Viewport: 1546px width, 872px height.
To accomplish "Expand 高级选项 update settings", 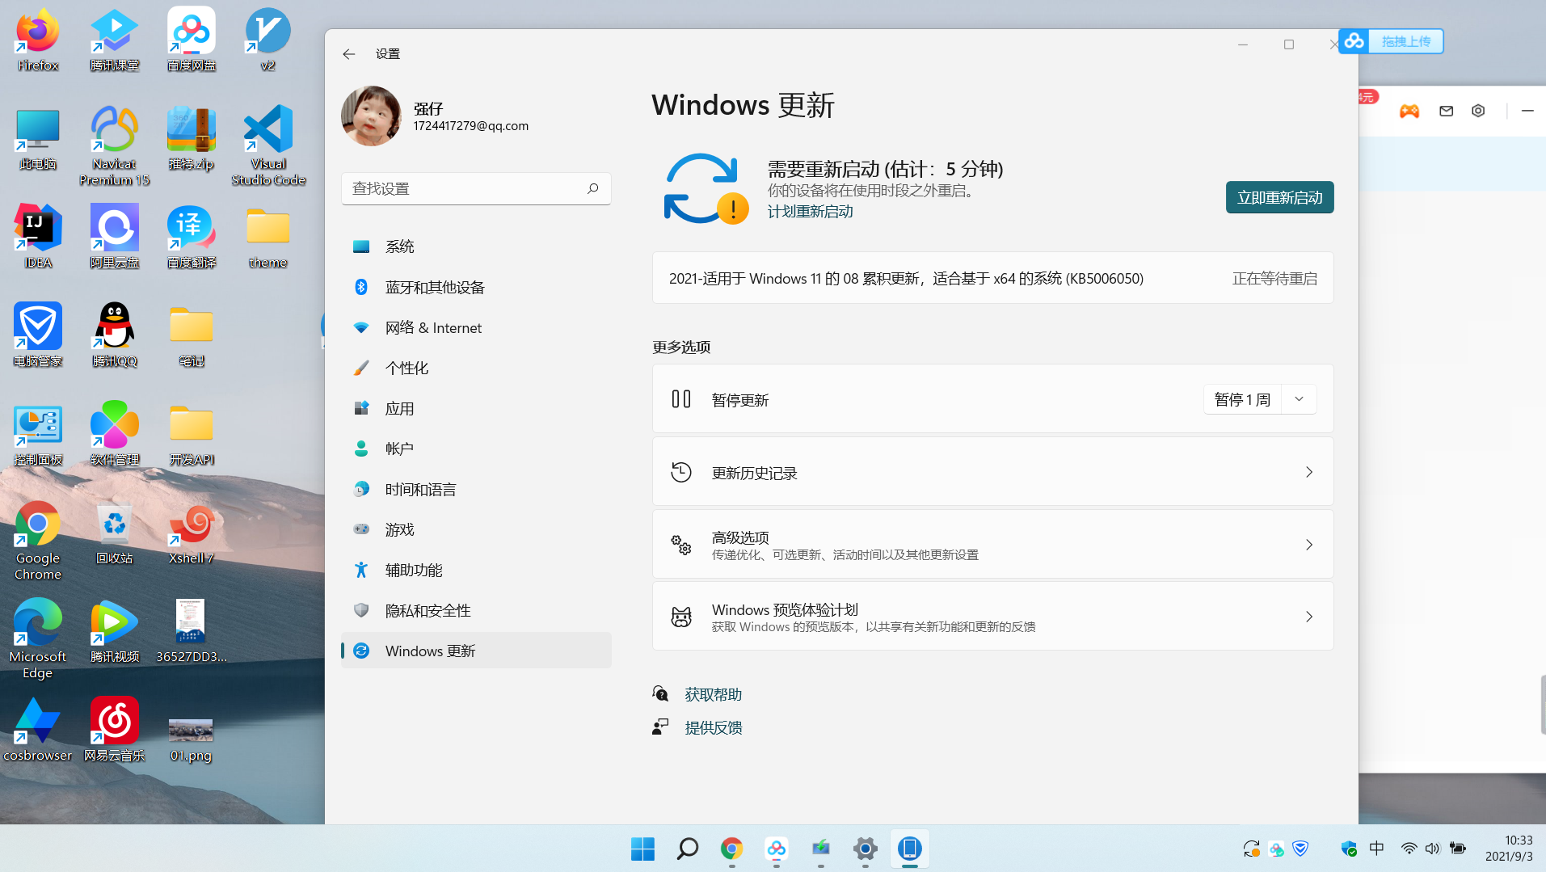I will [x=992, y=545].
